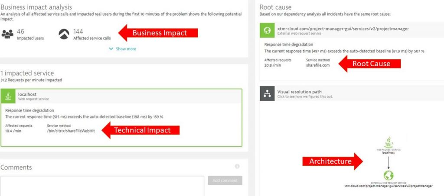Open the localhost web request service header

click(121, 96)
